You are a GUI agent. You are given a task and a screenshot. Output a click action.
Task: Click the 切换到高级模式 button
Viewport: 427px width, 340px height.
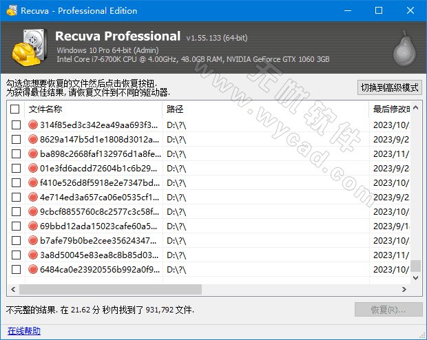point(390,87)
